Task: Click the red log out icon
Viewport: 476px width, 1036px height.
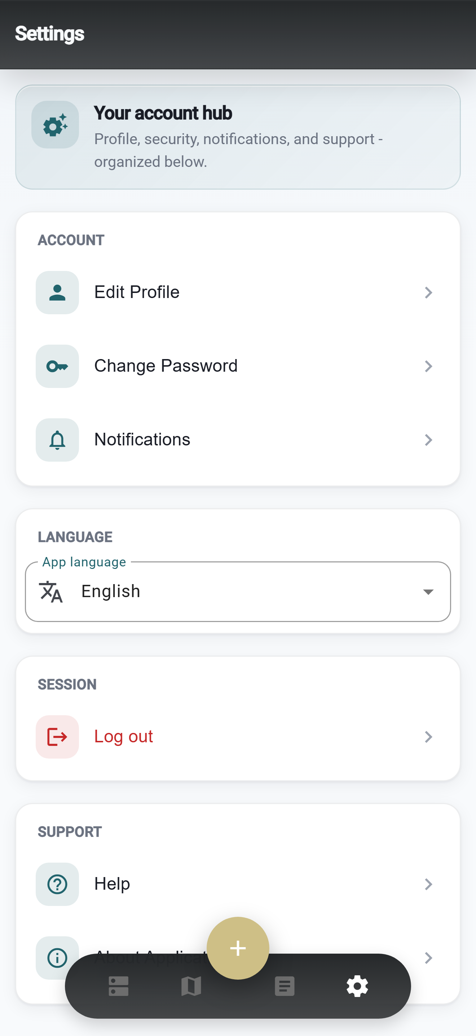Action: coord(57,737)
